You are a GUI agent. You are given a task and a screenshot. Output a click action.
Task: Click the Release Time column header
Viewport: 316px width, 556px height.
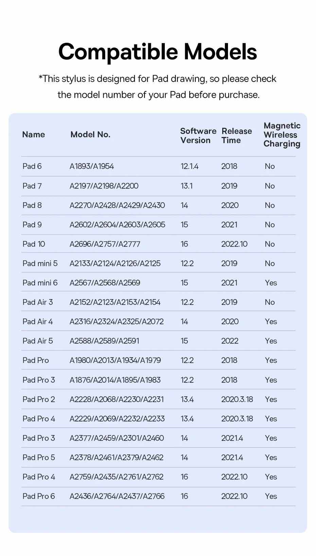click(x=236, y=136)
